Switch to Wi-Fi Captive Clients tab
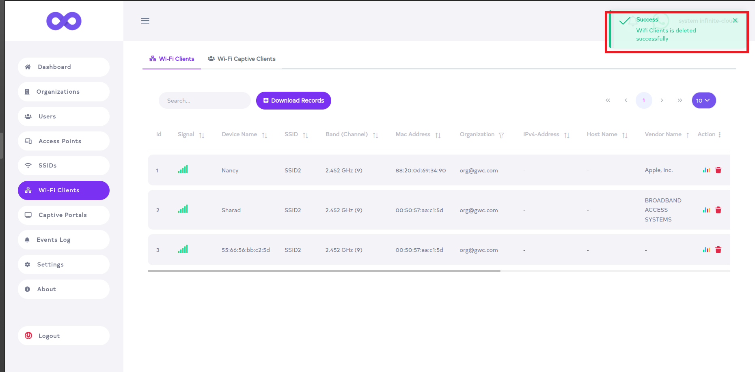The width and height of the screenshot is (755, 372). pyautogui.click(x=242, y=59)
